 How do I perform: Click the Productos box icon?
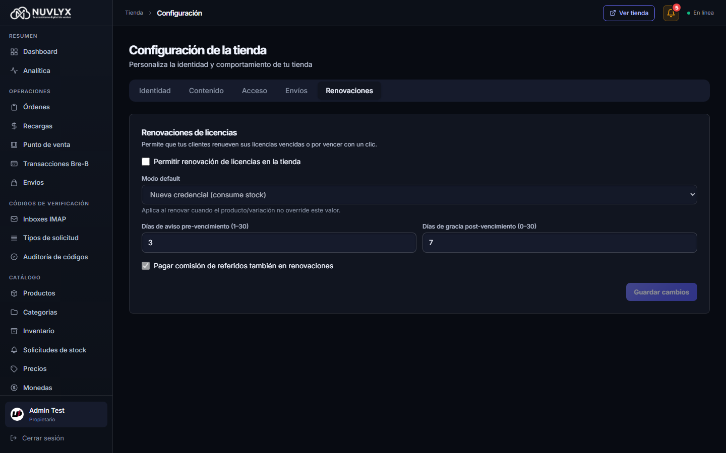tap(14, 293)
